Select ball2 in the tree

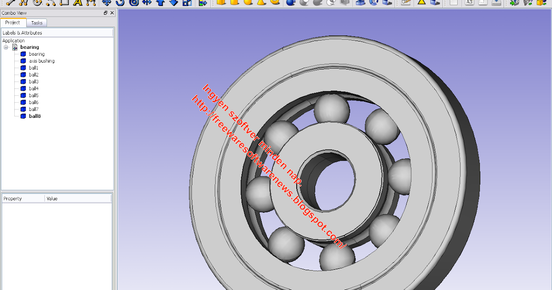[34, 75]
